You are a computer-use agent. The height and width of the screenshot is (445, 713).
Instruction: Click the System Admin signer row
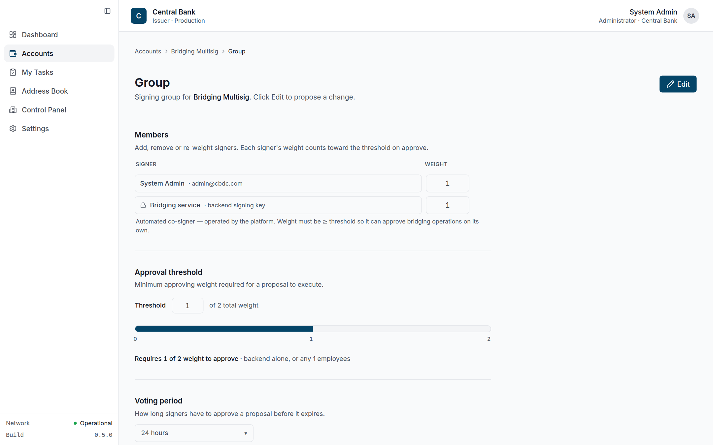[x=278, y=183]
